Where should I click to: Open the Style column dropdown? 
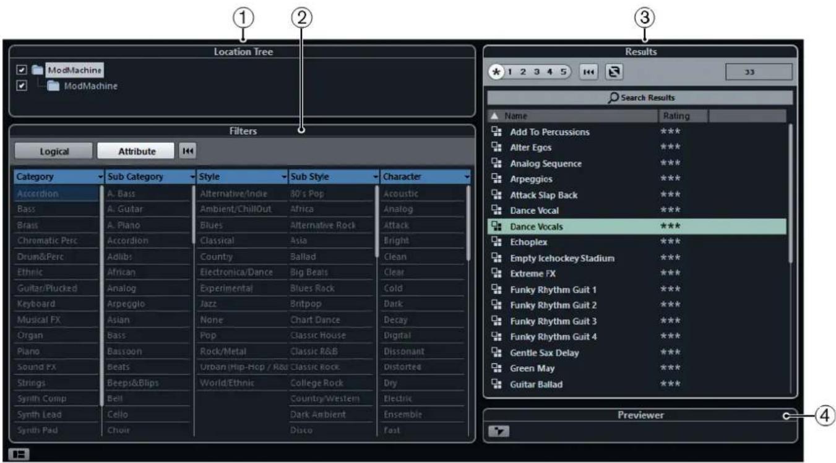coord(284,177)
